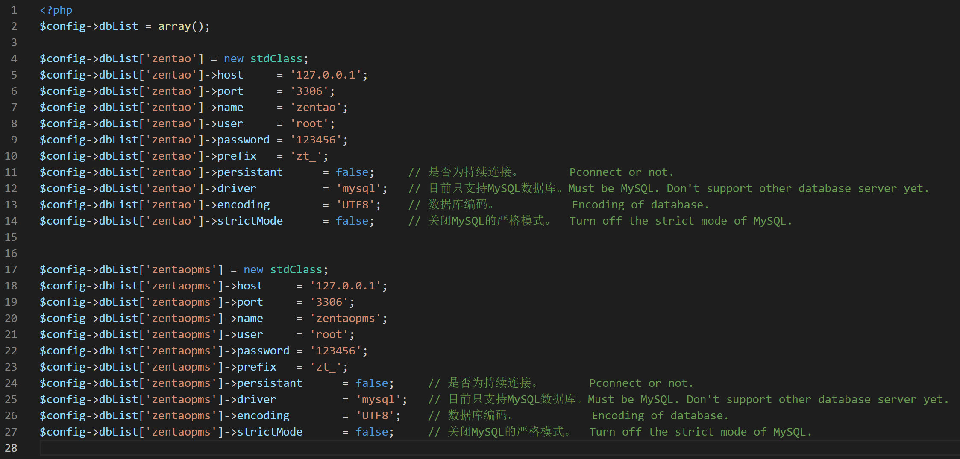Viewport: 960px width, 459px height.
Task: Click line number 16 in the gutter
Action: click(x=11, y=253)
